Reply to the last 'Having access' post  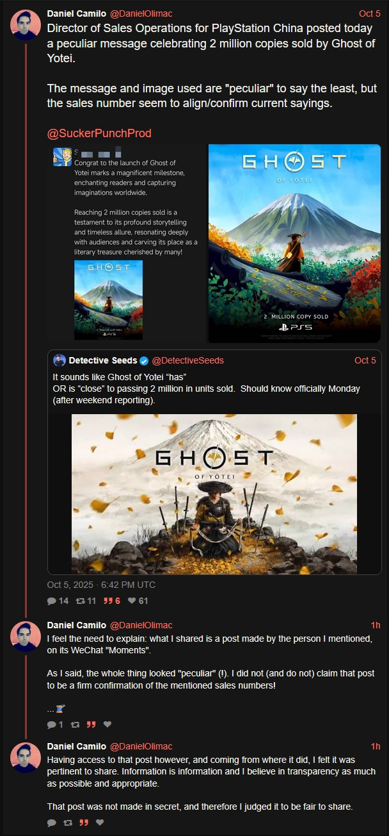click(52, 823)
